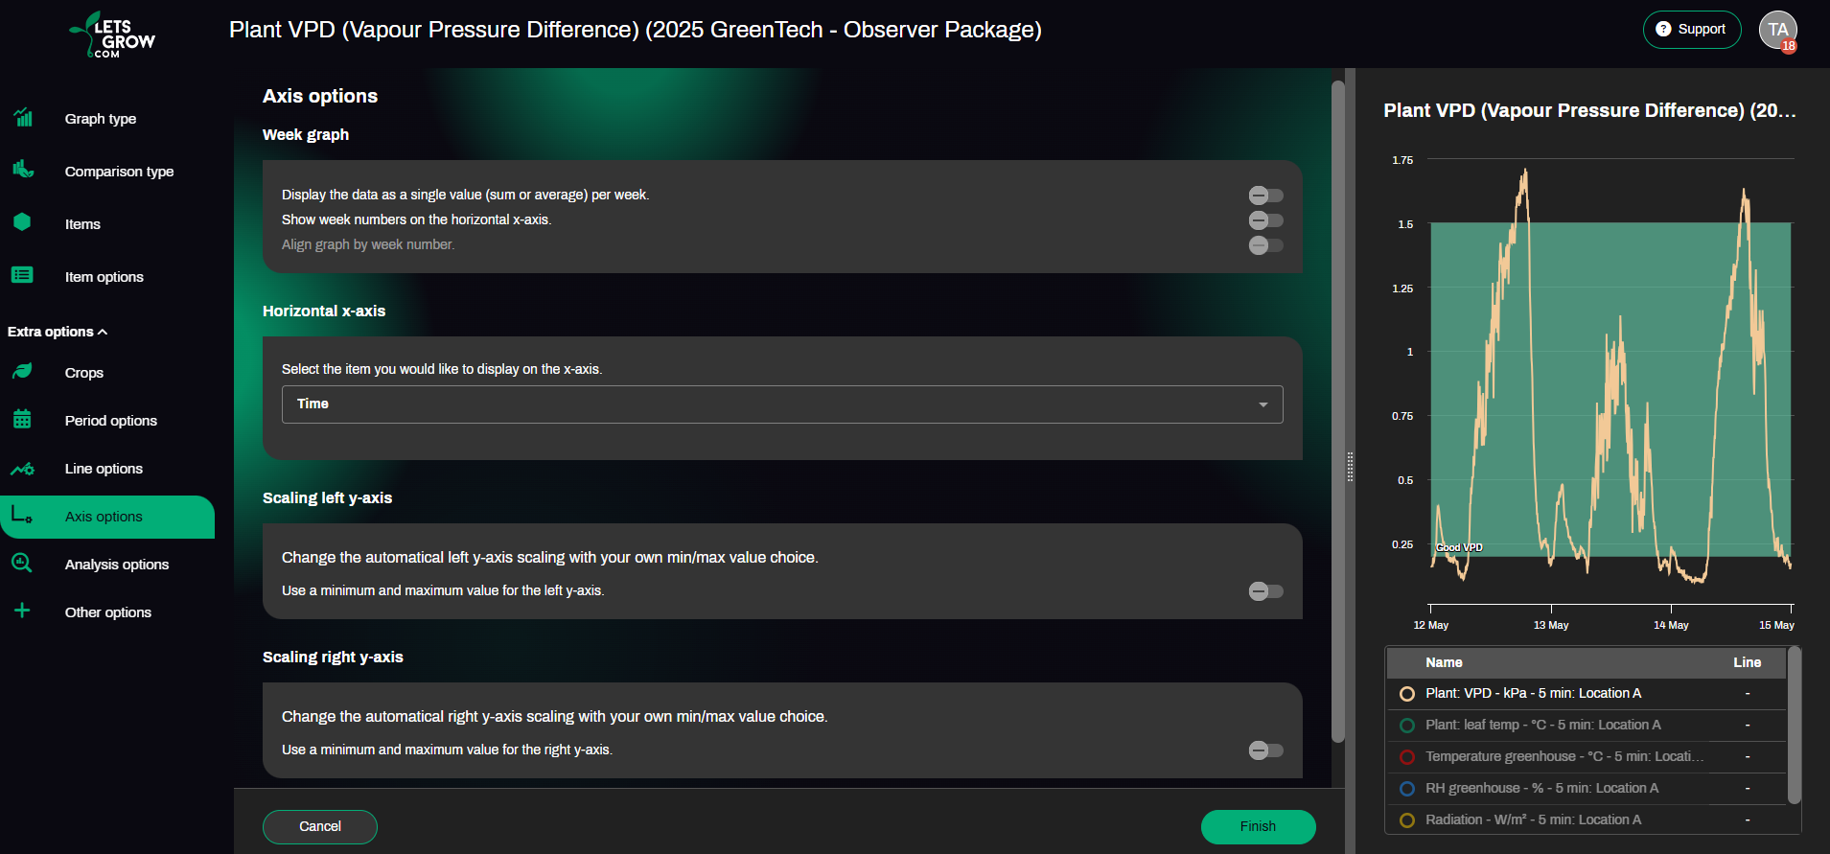Open the TA user avatar menu
The width and height of the screenshot is (1830, 854).
(1778, 30)
